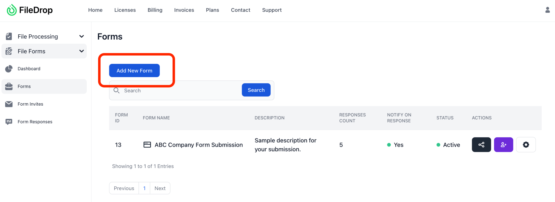Open the Licenses menu item
This screenshot has width=555, height=202.
125,10
